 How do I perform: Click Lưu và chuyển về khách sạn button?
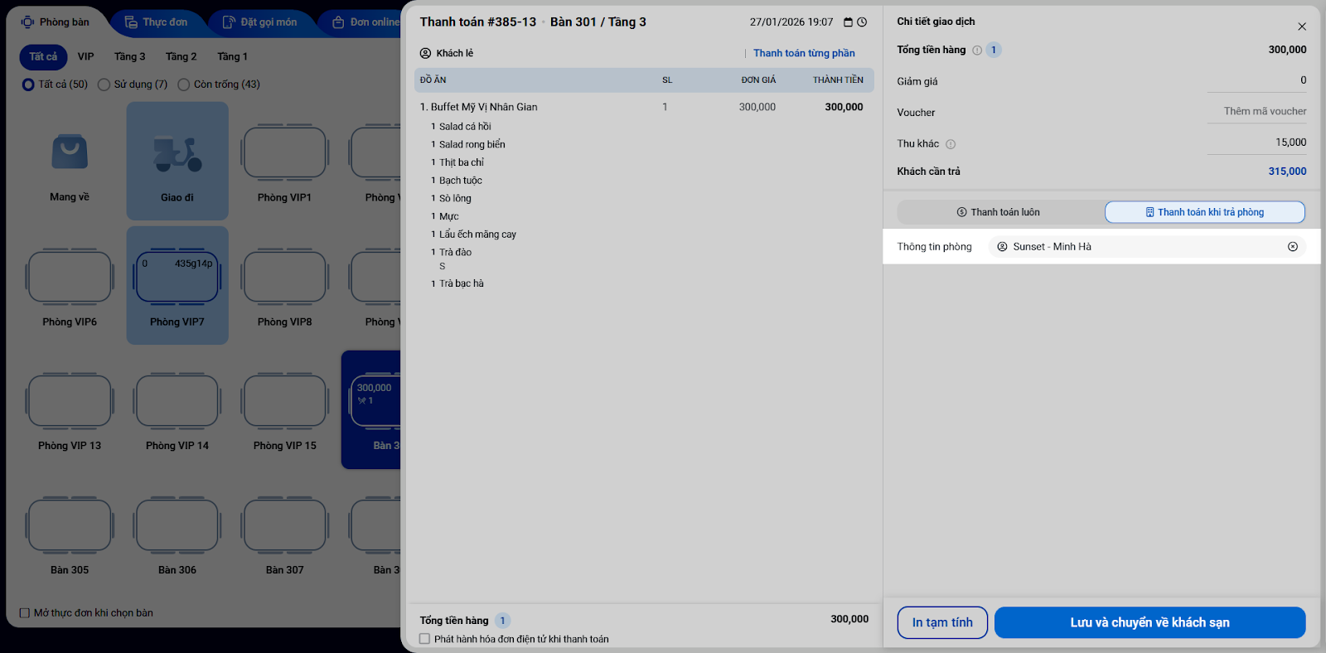click(x=1150, y=622)
